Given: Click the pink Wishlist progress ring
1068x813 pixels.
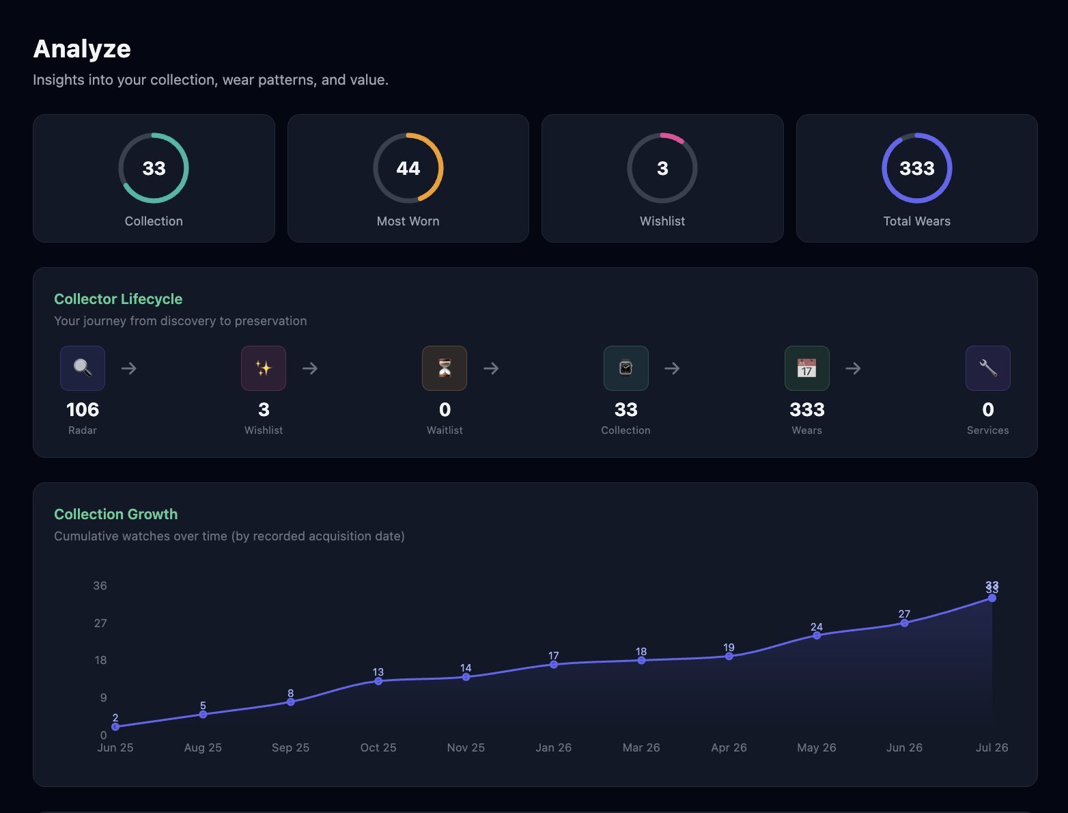Looking at the screenshot, I should 662,168.
